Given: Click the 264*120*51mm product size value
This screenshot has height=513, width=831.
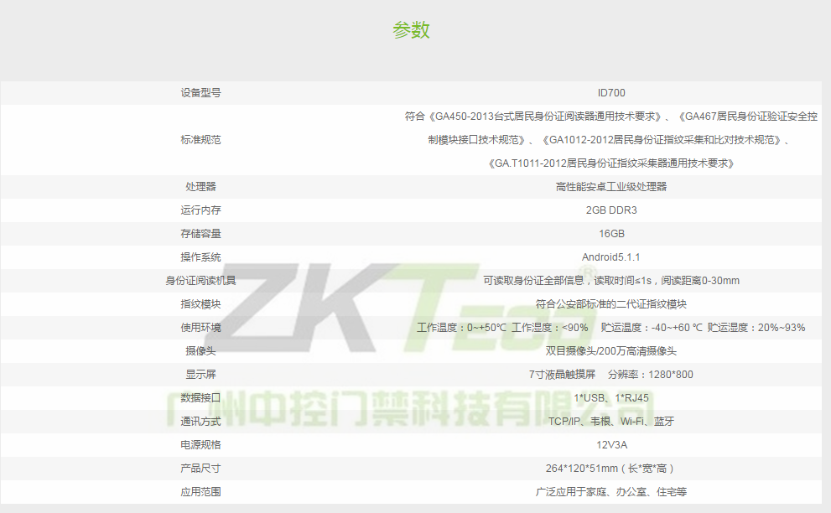Looking at the screenshot, I should click(610, 469).
